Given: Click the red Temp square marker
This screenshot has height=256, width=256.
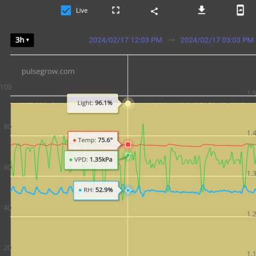Looking at the screenshot, I should pyautogui.click(x=128, y=145).
